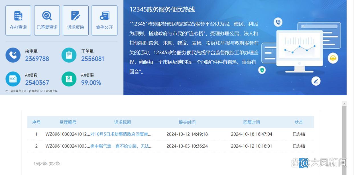This screenshot has height=175, width=354.
Task: Open the link 对10月5日求助事情政府回复意...
Action: [x=121, y=134]
